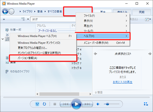Click the music note library icon
The height and width of the screenshot is (112, 153).
point(7,39)
